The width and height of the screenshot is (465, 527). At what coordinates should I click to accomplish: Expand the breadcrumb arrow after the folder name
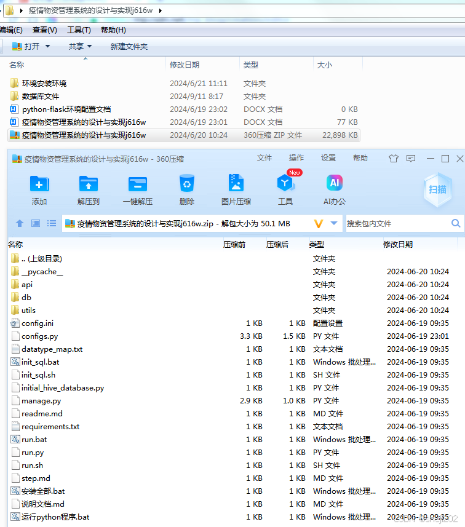pos(161,10)
